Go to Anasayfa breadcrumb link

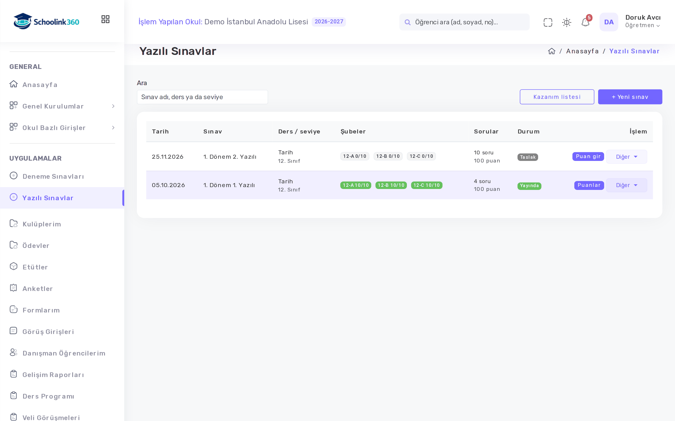[x=582, y=51]
